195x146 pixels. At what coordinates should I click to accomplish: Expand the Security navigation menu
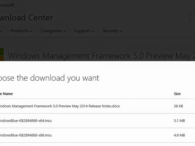click(112, 31)
